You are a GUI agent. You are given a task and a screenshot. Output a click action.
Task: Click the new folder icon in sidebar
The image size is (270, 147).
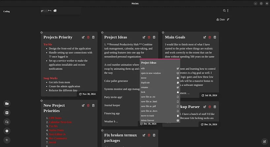tap(7, 122)
